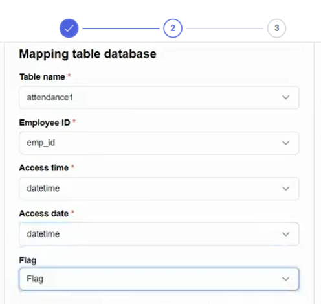Click the chevron arrow in the Flag field
The height and width of the screenshot is (304, 321).
286,279
